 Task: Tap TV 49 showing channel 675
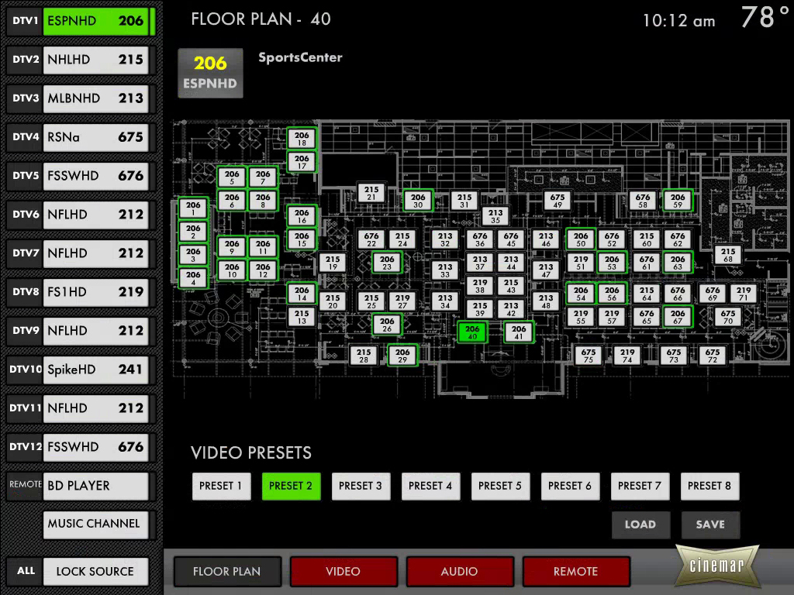(558, 201)
